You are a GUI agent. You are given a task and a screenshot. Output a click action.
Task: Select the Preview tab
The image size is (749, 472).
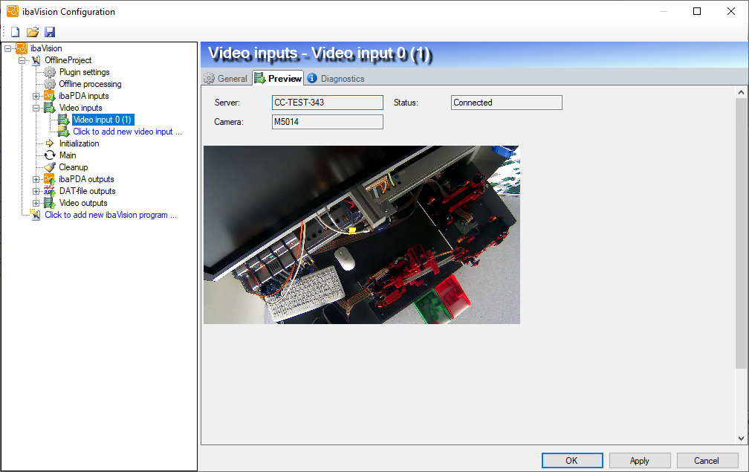[279, 78]
